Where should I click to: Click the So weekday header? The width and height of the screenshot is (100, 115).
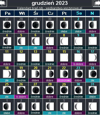pos(79,13)
